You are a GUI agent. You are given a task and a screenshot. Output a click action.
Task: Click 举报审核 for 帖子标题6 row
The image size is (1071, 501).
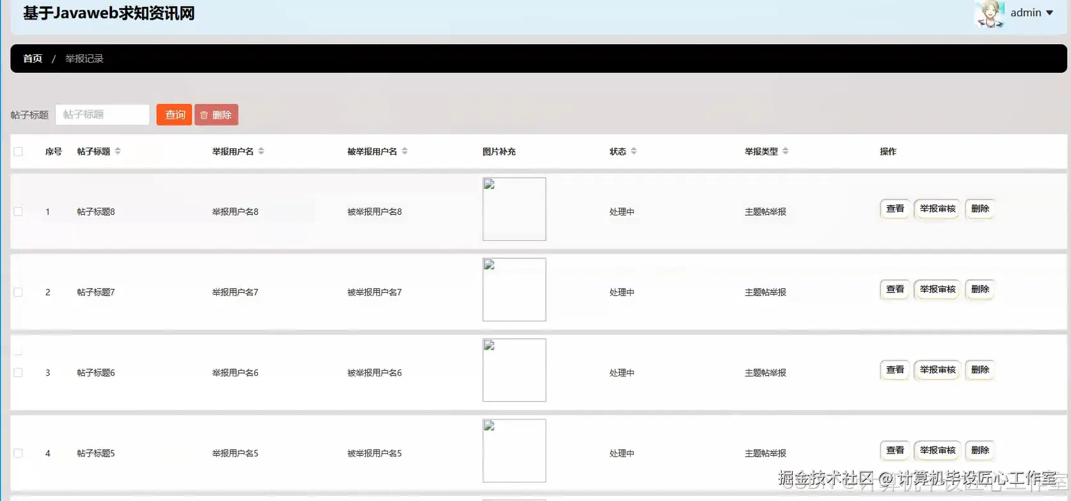point(937,370)
